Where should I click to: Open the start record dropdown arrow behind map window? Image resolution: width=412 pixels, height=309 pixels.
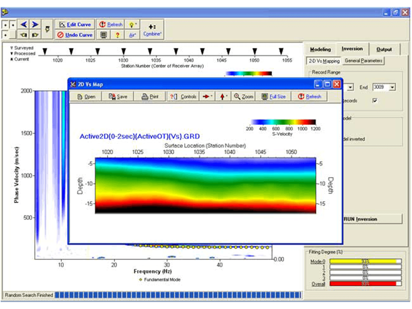tap(350, 87)
